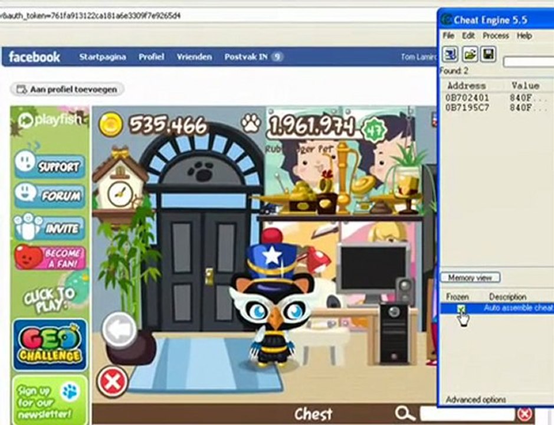Click the paw points total 1,961,974
Image resolution: width=554 pixels, height=425 pixels.
(x=312, y=126)
